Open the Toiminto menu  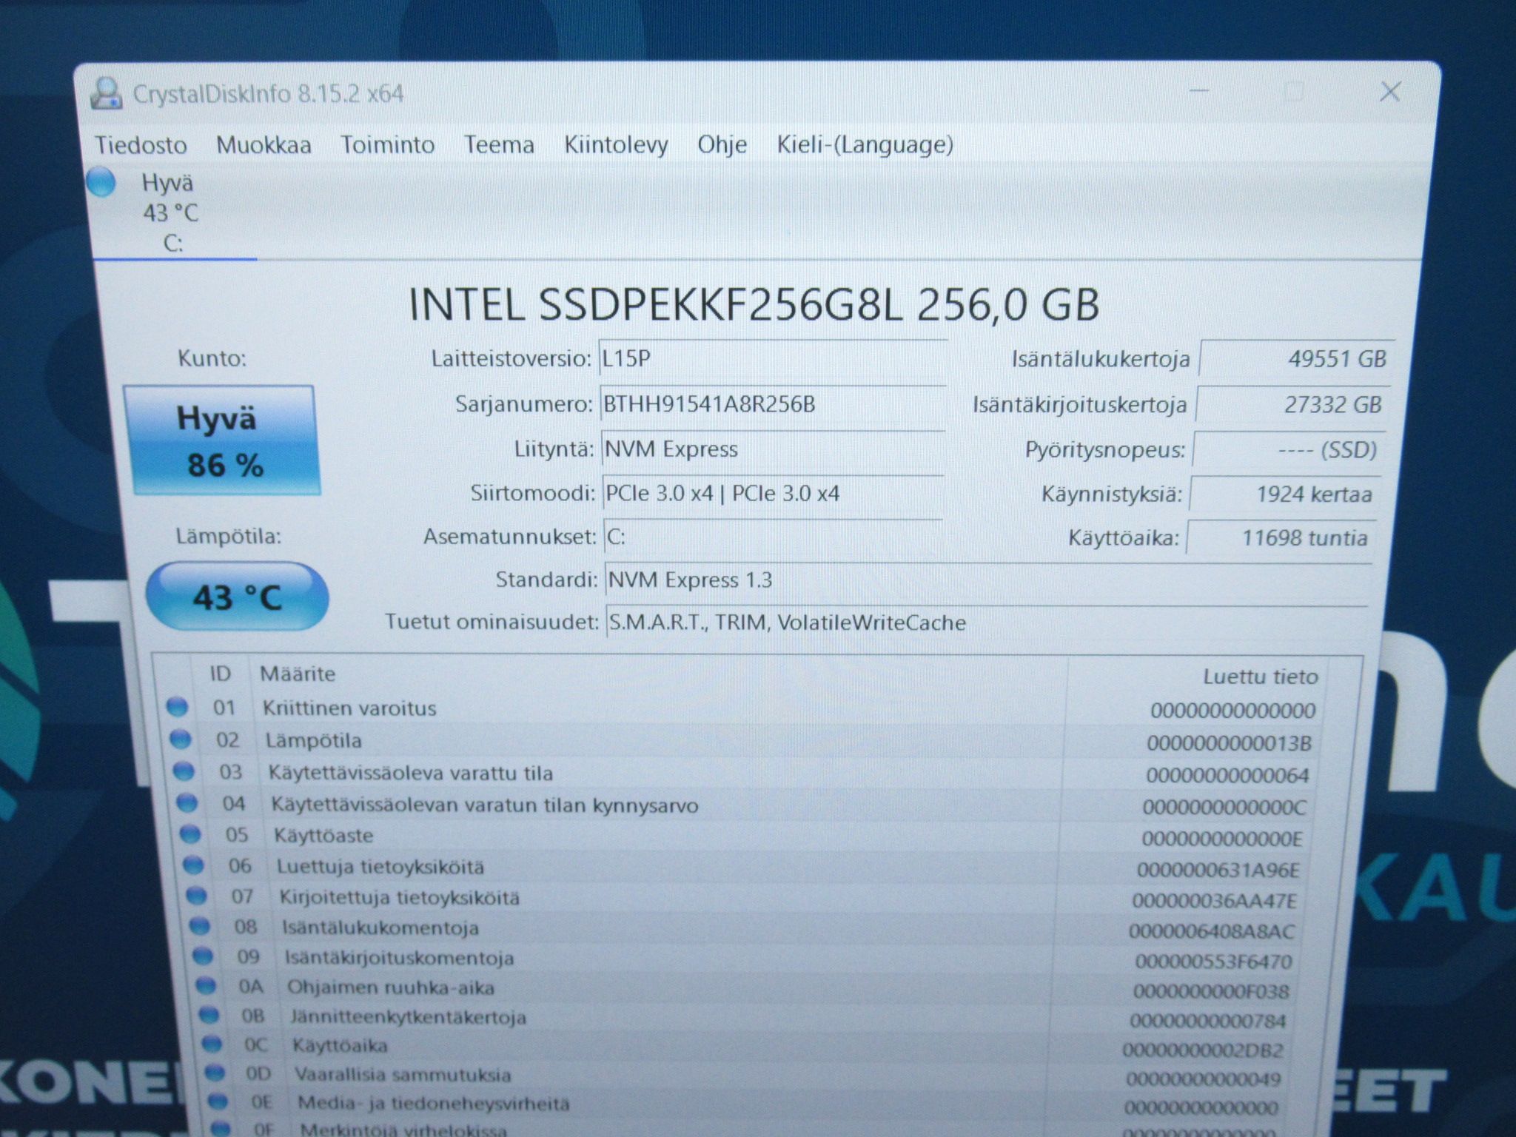pyautogui.click(x=387, y=145)
